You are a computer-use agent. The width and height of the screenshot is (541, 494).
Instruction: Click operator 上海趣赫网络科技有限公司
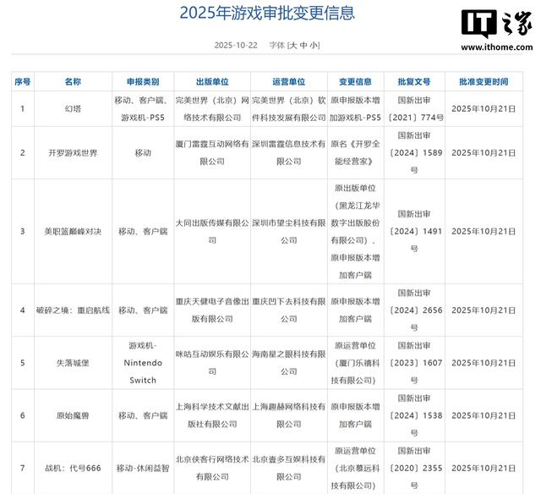(x=289, y=415)
